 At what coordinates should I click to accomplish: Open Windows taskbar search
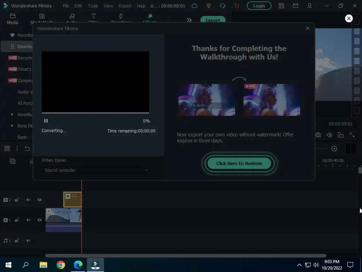[x=25, y=265]
